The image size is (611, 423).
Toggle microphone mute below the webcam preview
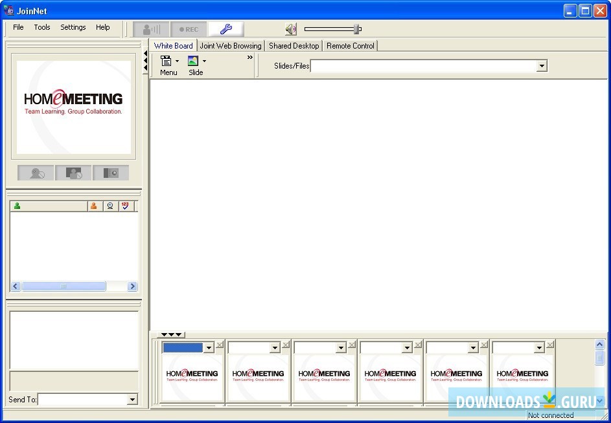tap(36, 173)
